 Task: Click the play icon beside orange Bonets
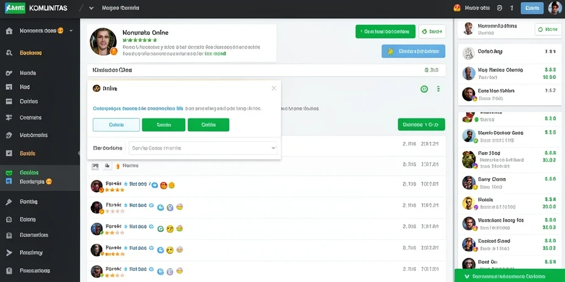point(9,153)
